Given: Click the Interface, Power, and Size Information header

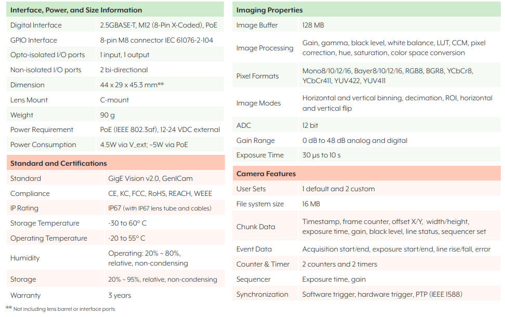Looking at the screenshot, I should 76,10.
